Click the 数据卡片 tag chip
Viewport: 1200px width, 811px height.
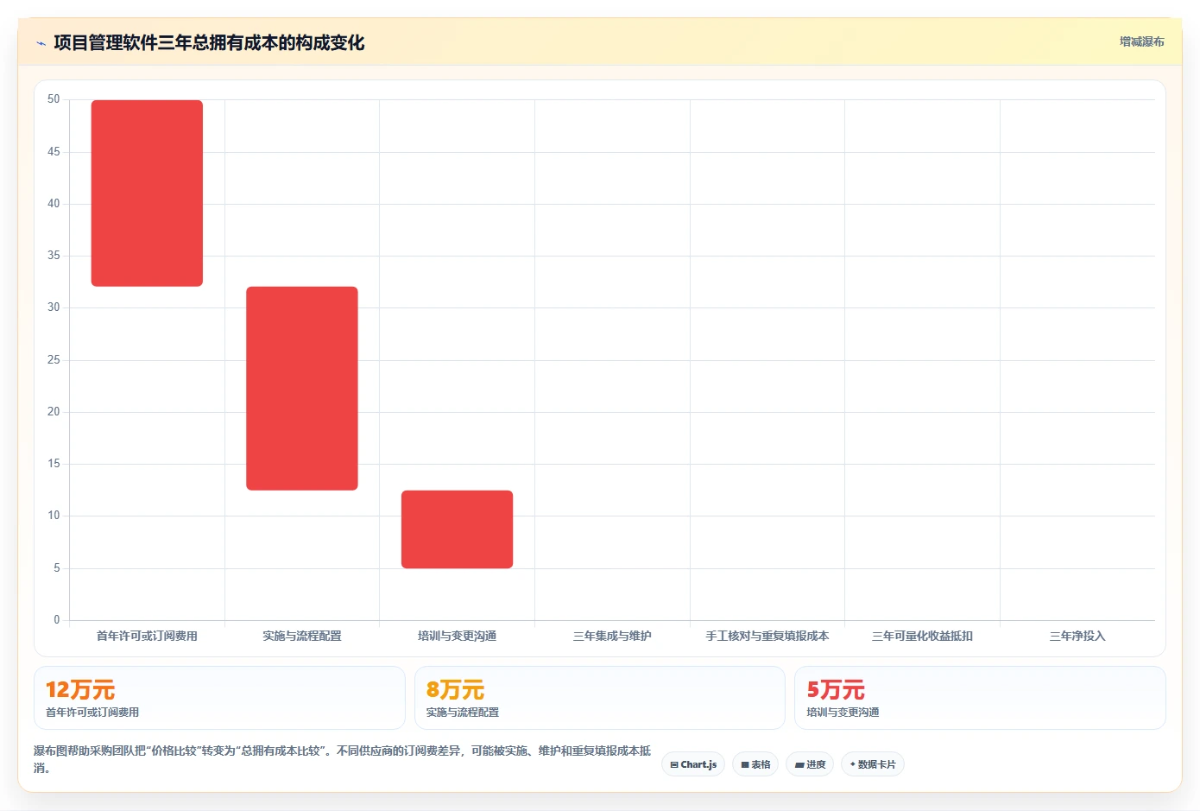click(x=873, y=764)
